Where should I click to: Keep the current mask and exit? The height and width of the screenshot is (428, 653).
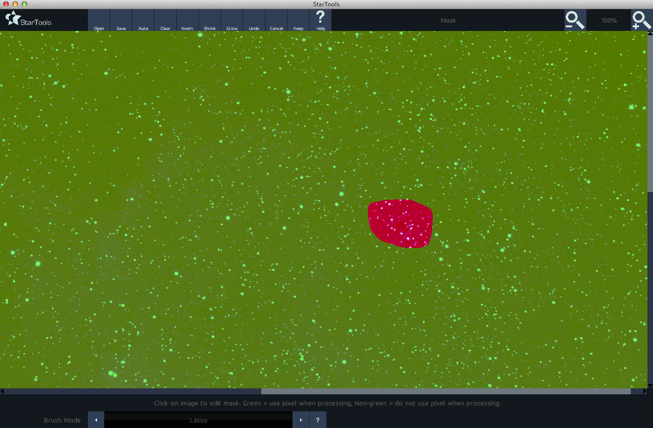pyautogui.click(x=298, y=20)
